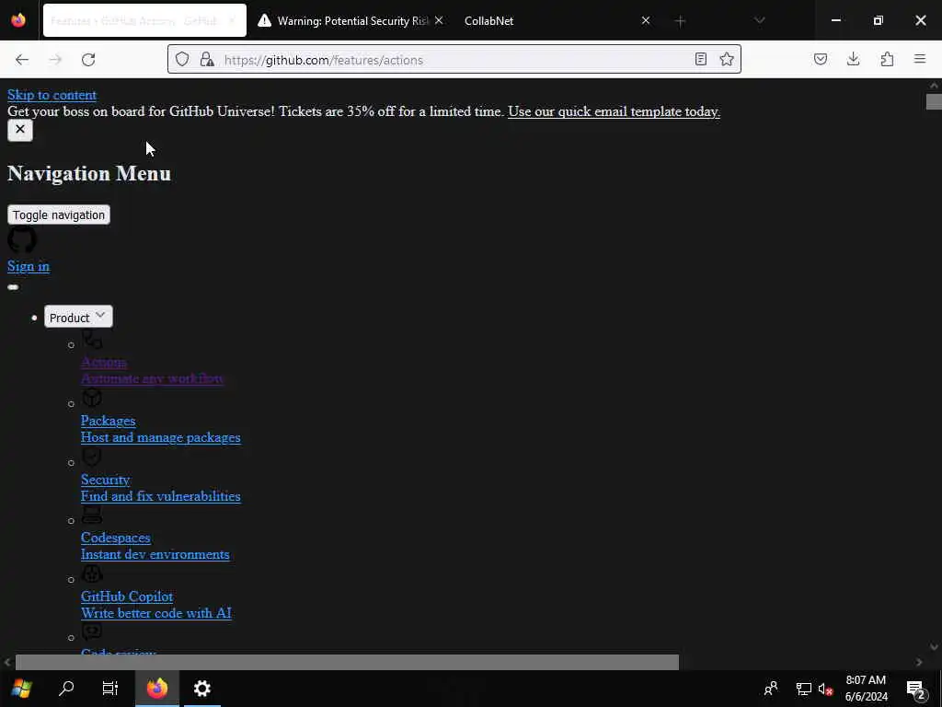The height and width of the screenshot is (707, 942).
Task: View site security padlock info
Action: pyautogui.click(x=207, y=59)
